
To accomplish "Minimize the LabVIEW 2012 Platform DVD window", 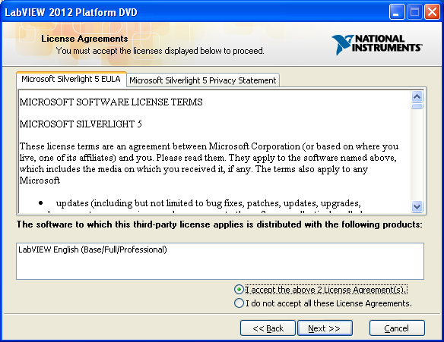I will click(397, 12).
